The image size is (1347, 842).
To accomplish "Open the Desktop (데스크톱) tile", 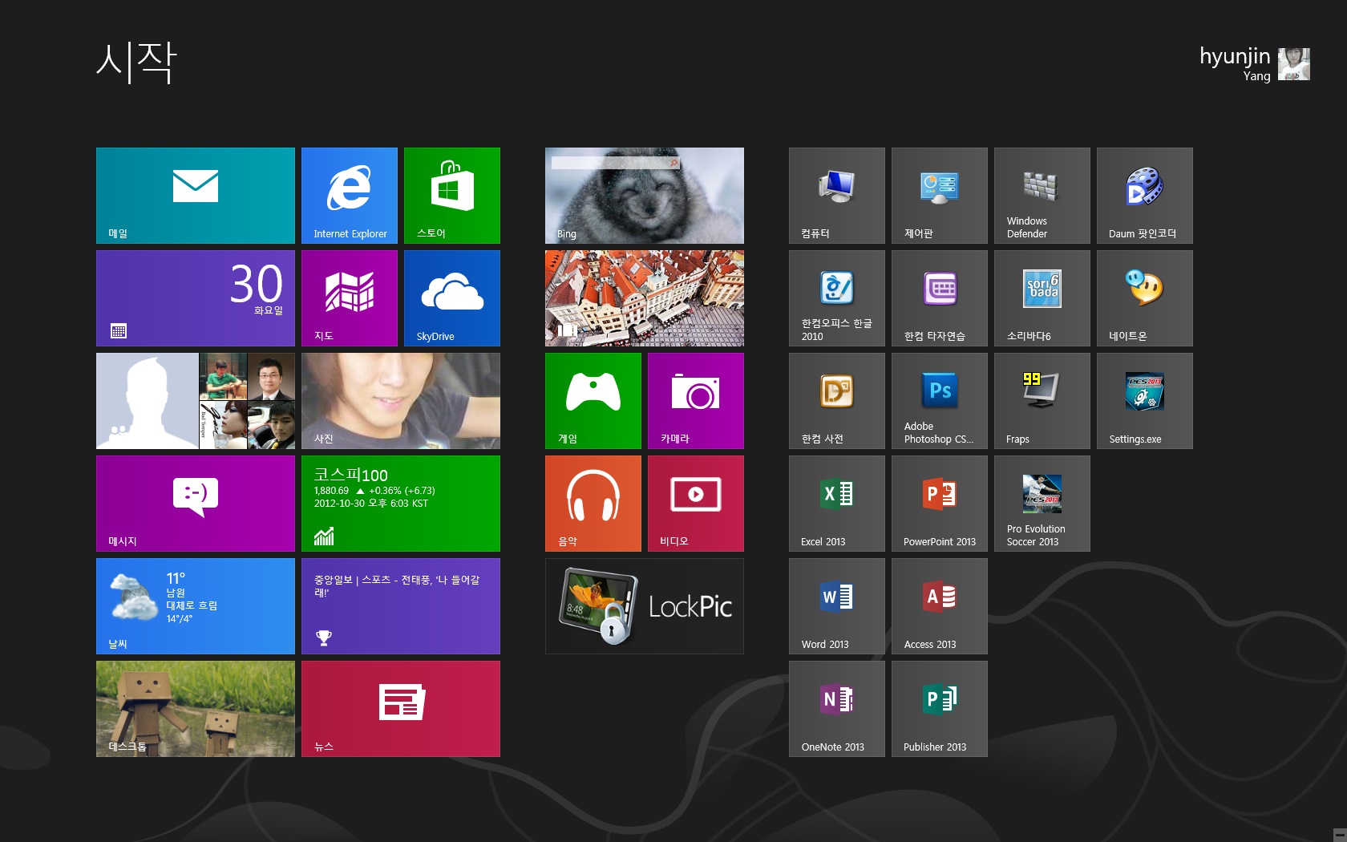I will pyautogui.click(x=196, y=709).
